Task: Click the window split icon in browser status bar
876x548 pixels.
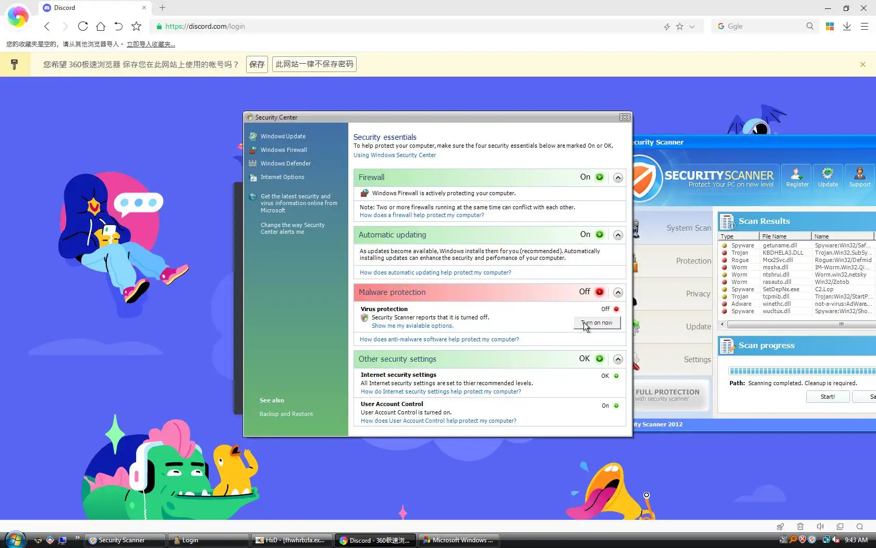Action: pyautogui.click(x=840, y=527)
